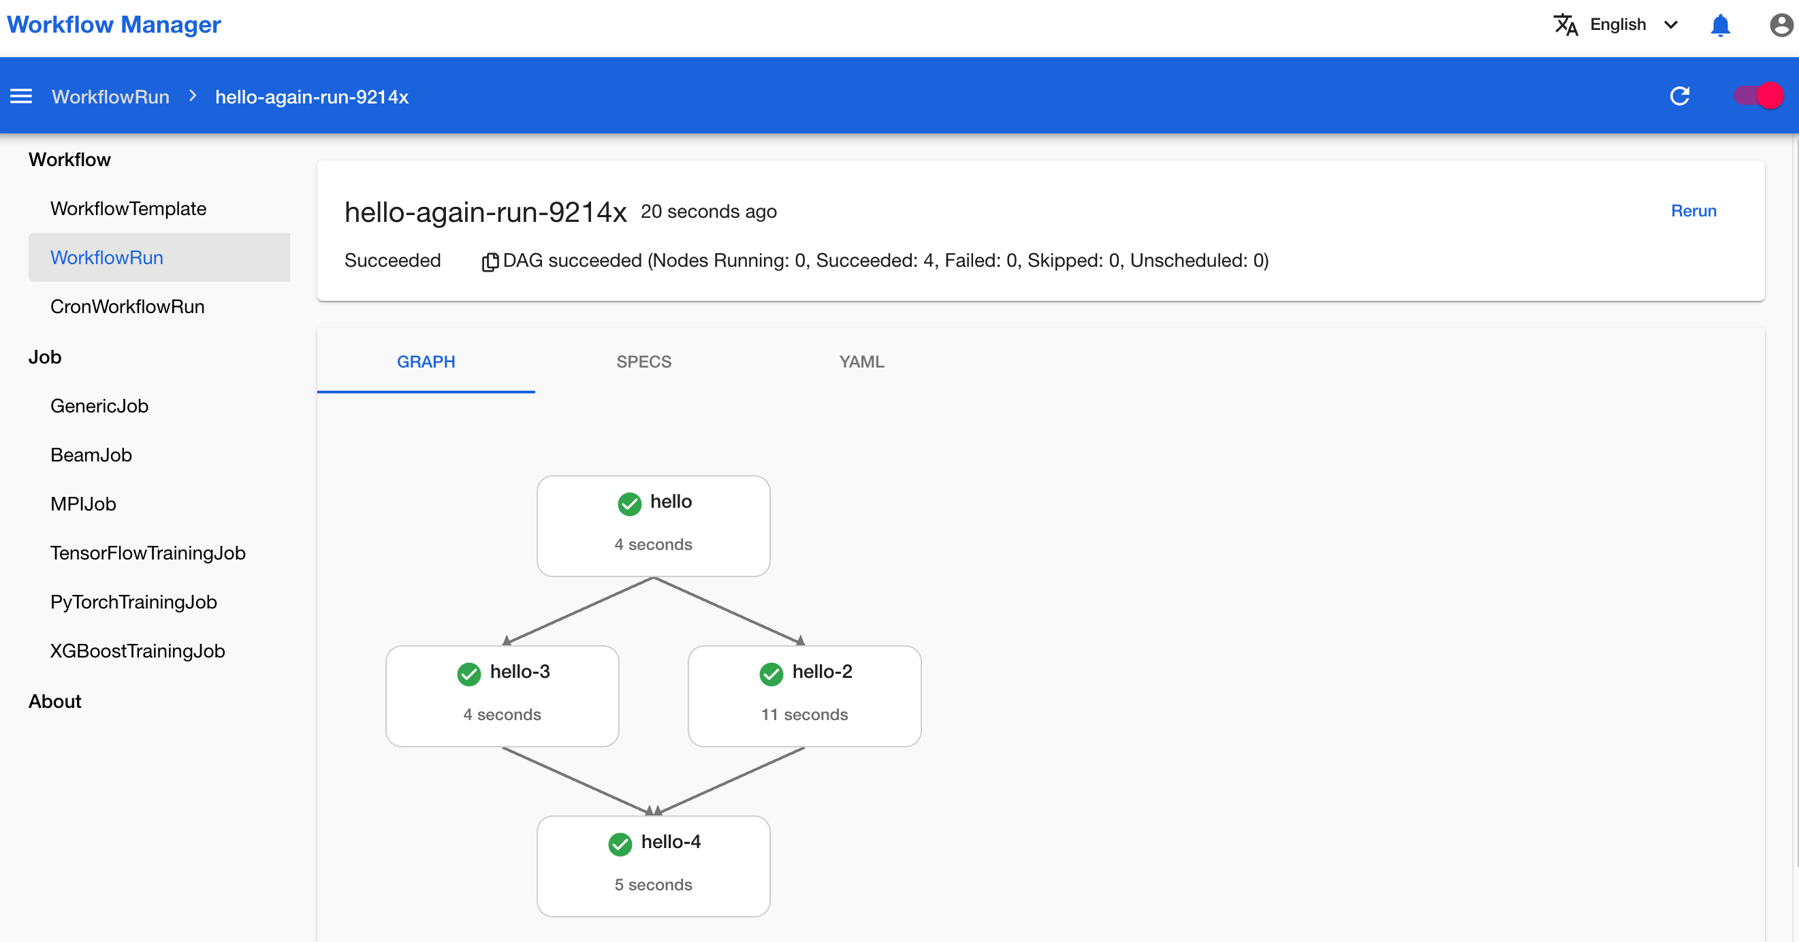
Task: Select CronWorkflowRun from the sidebar
Action: (127, 306)
